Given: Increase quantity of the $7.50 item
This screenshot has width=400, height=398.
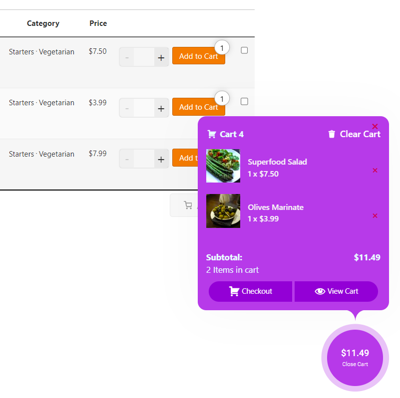Looking at the screenshot, I should (x=161, y=57).
